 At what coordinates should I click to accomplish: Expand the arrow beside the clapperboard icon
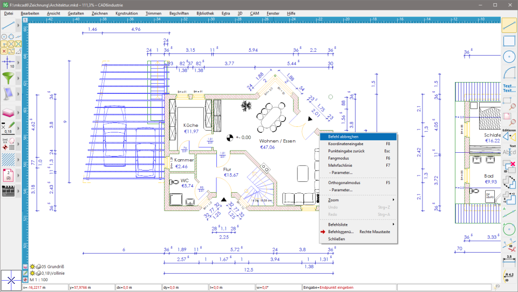18,191
